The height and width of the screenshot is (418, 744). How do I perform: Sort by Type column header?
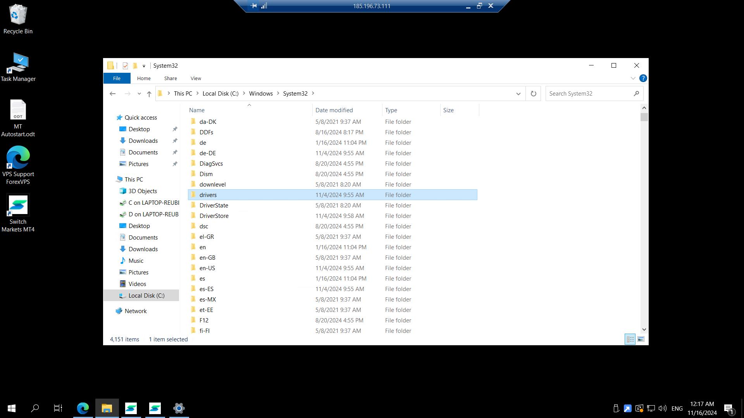click(411, 110)
